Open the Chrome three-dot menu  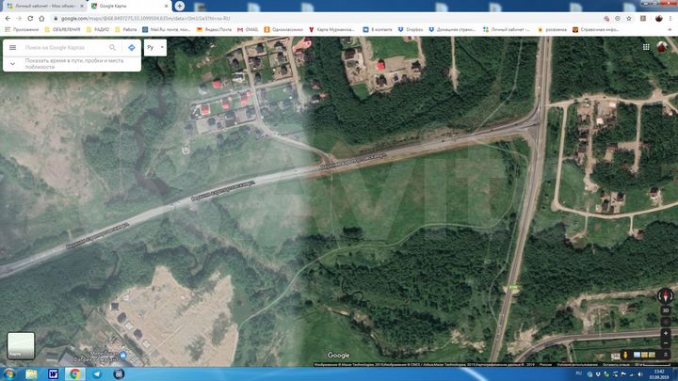tap(670, 19)
